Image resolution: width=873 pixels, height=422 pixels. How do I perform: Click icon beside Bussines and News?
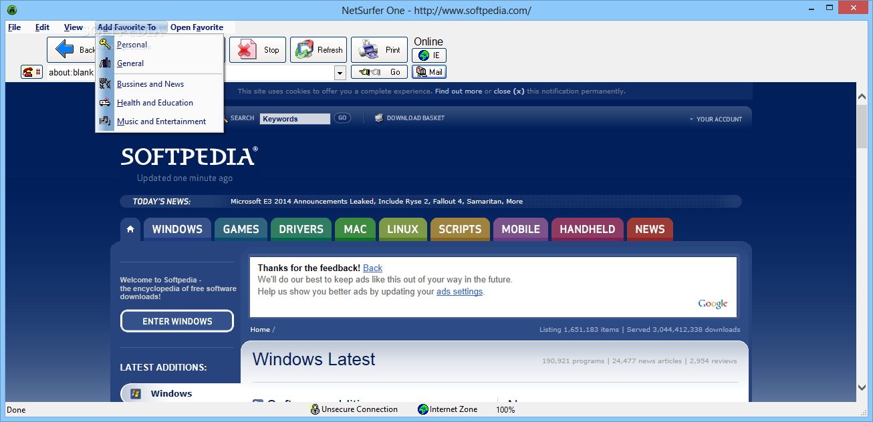coord(105,84)
